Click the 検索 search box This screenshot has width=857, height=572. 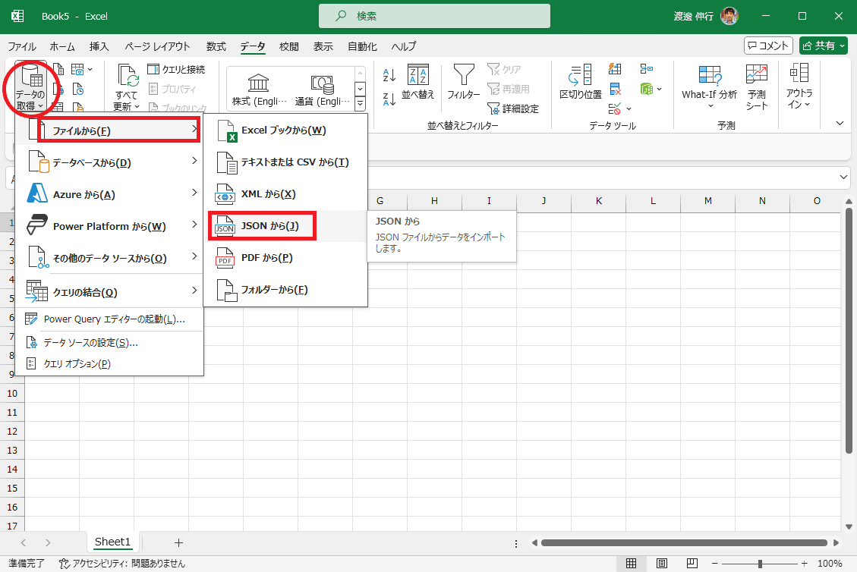[x=434, y=16]
